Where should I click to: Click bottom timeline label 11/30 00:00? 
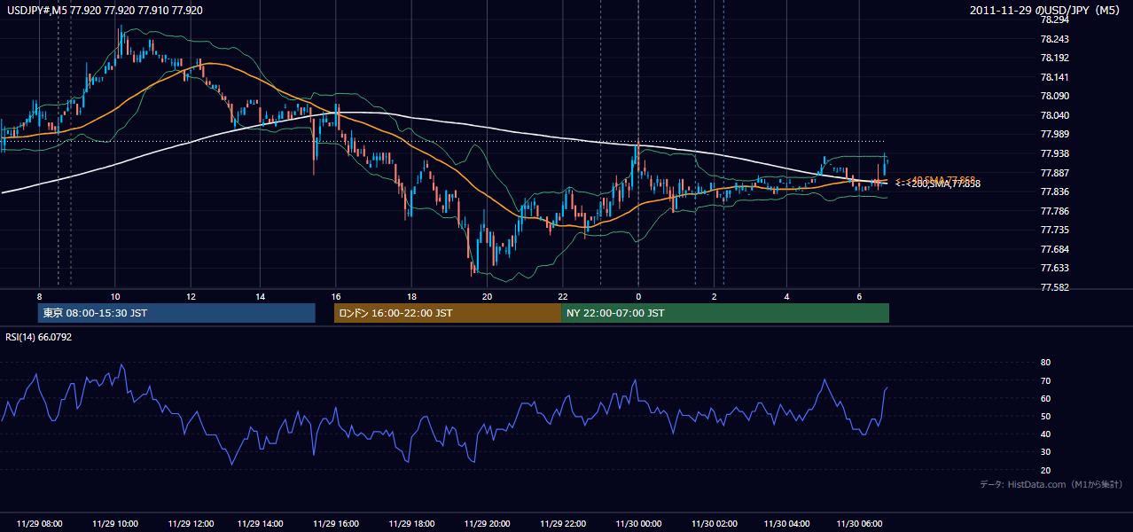coord(638,524)
